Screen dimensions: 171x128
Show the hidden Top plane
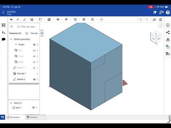(34, 50)
